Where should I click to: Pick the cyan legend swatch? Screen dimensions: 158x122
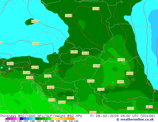coord(34,119)
